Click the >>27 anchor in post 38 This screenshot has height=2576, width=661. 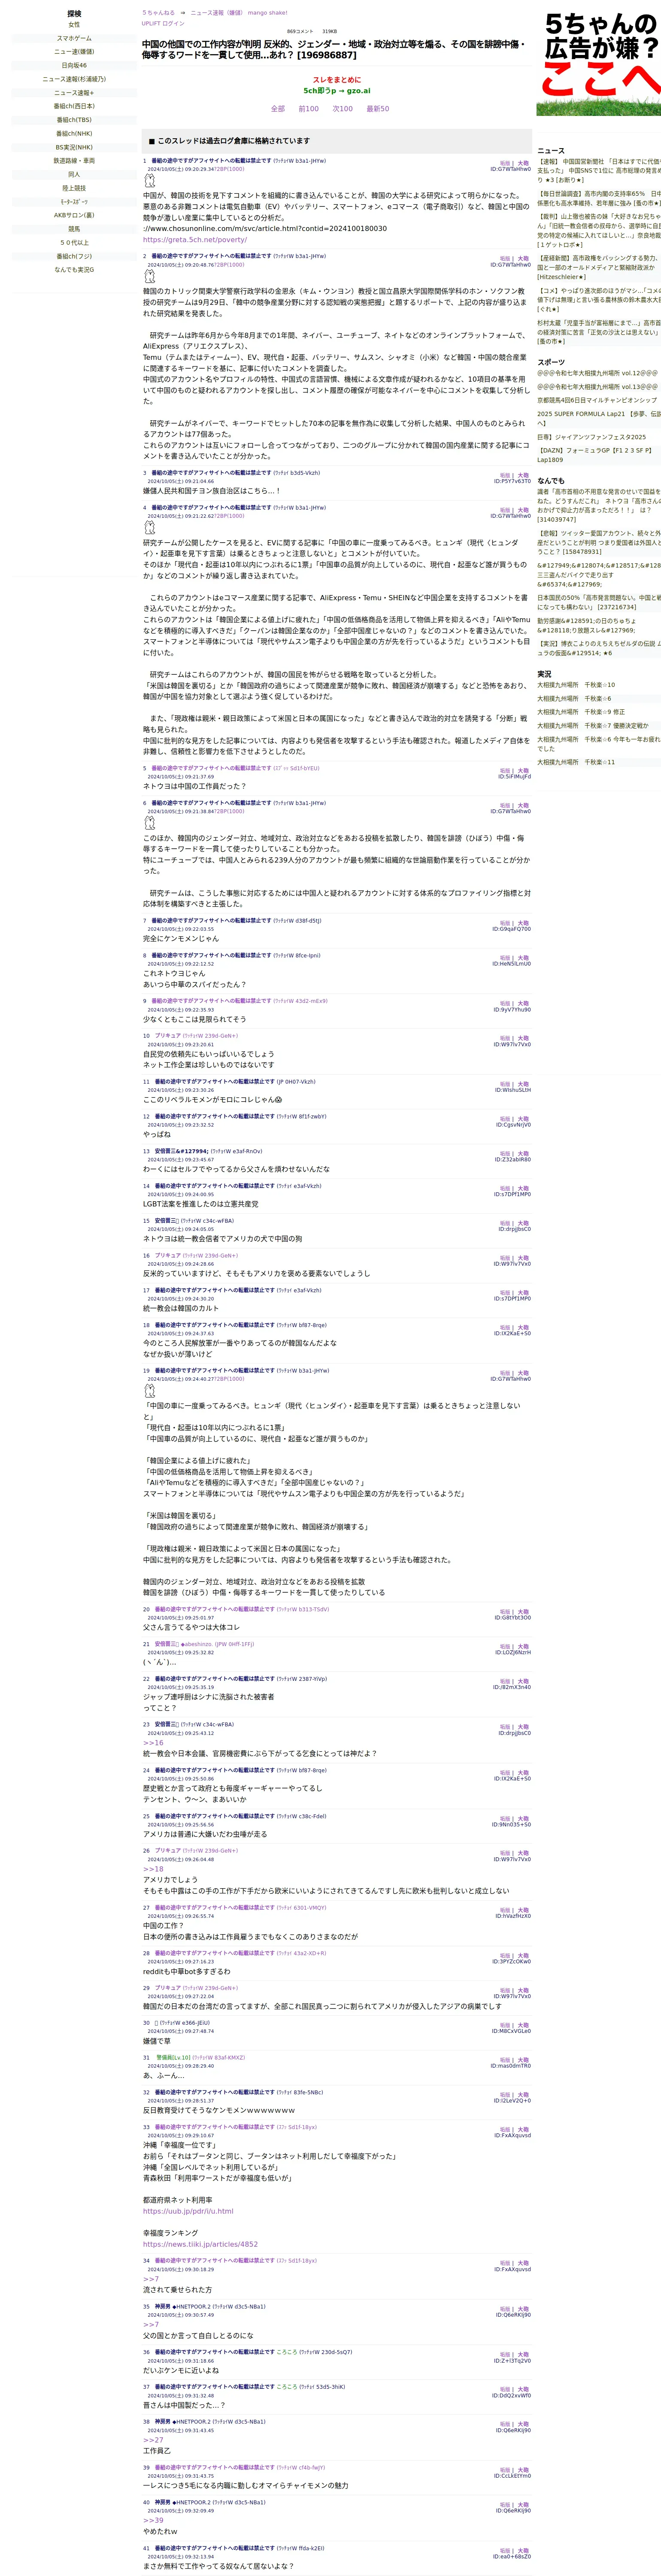pyautogui.click(x=153, y=2440)
